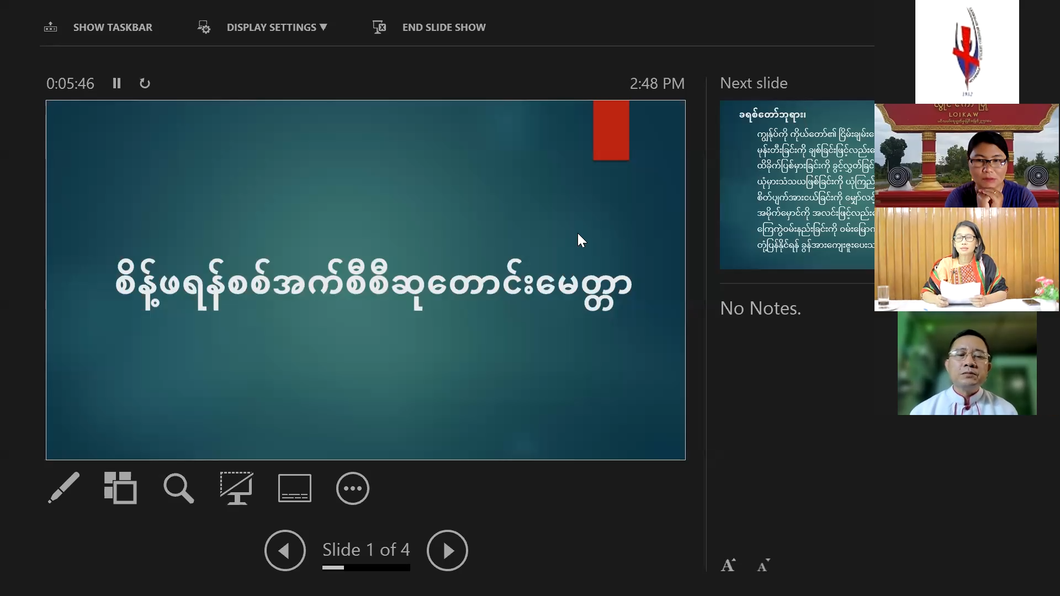Restart the presentation timer
The height and width of the screenshot is (596, 1060).
click(x=145, y=83)
